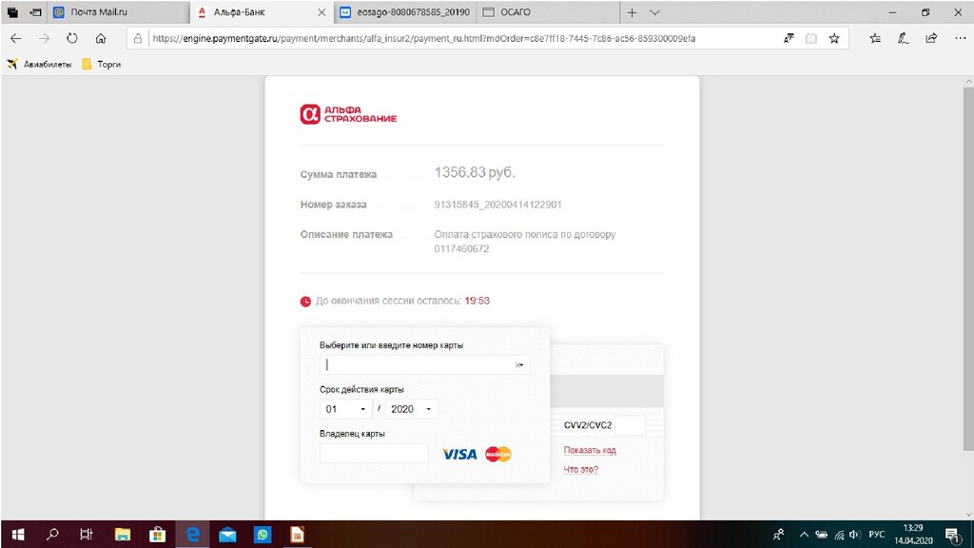Screen dimensions: 974x548
Task: Close the Альфа-Банк tab
Action: (321, 12)
